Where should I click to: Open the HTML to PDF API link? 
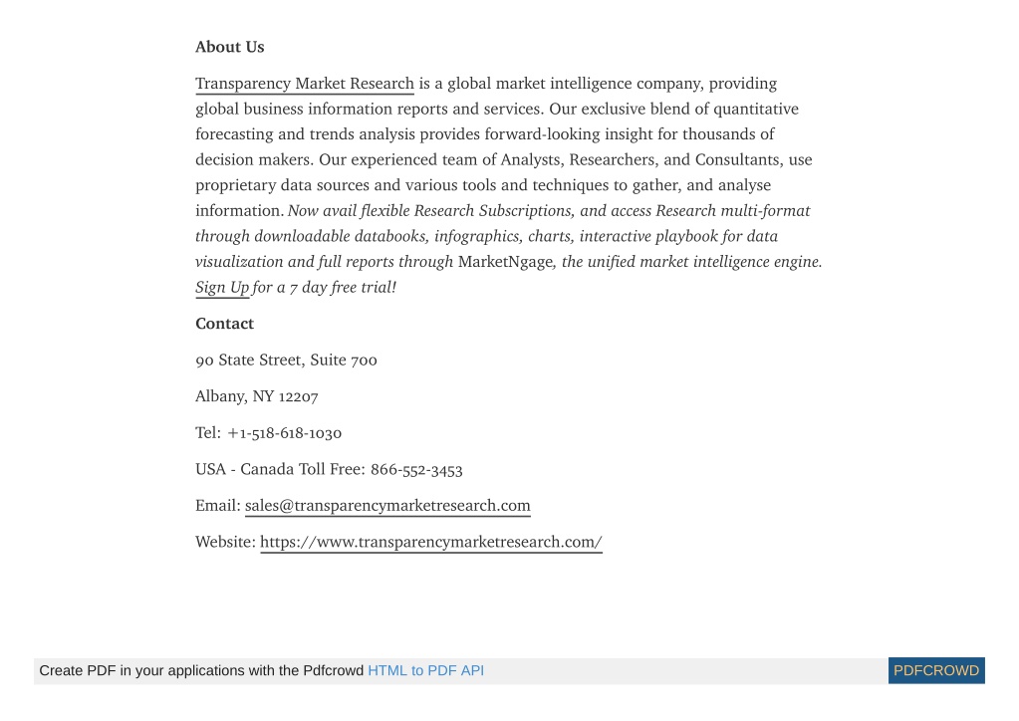pyautogui.click(x=425, y=670)
